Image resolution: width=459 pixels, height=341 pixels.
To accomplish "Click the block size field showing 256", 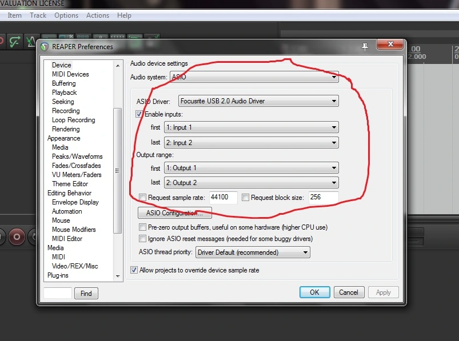I will click(x=324, y=198).
